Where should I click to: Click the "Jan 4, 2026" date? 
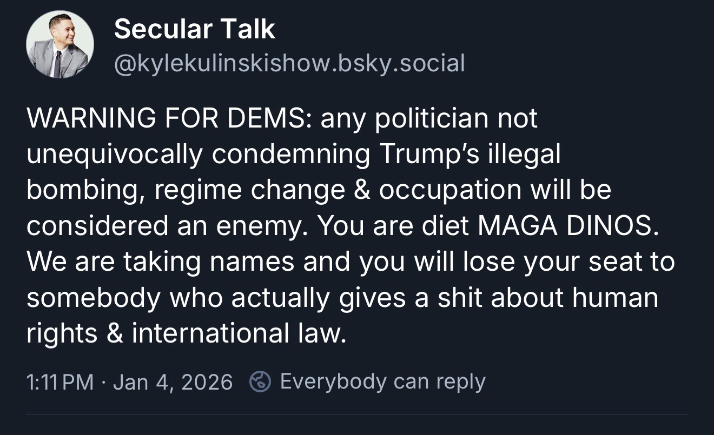[x=173, y=383]
